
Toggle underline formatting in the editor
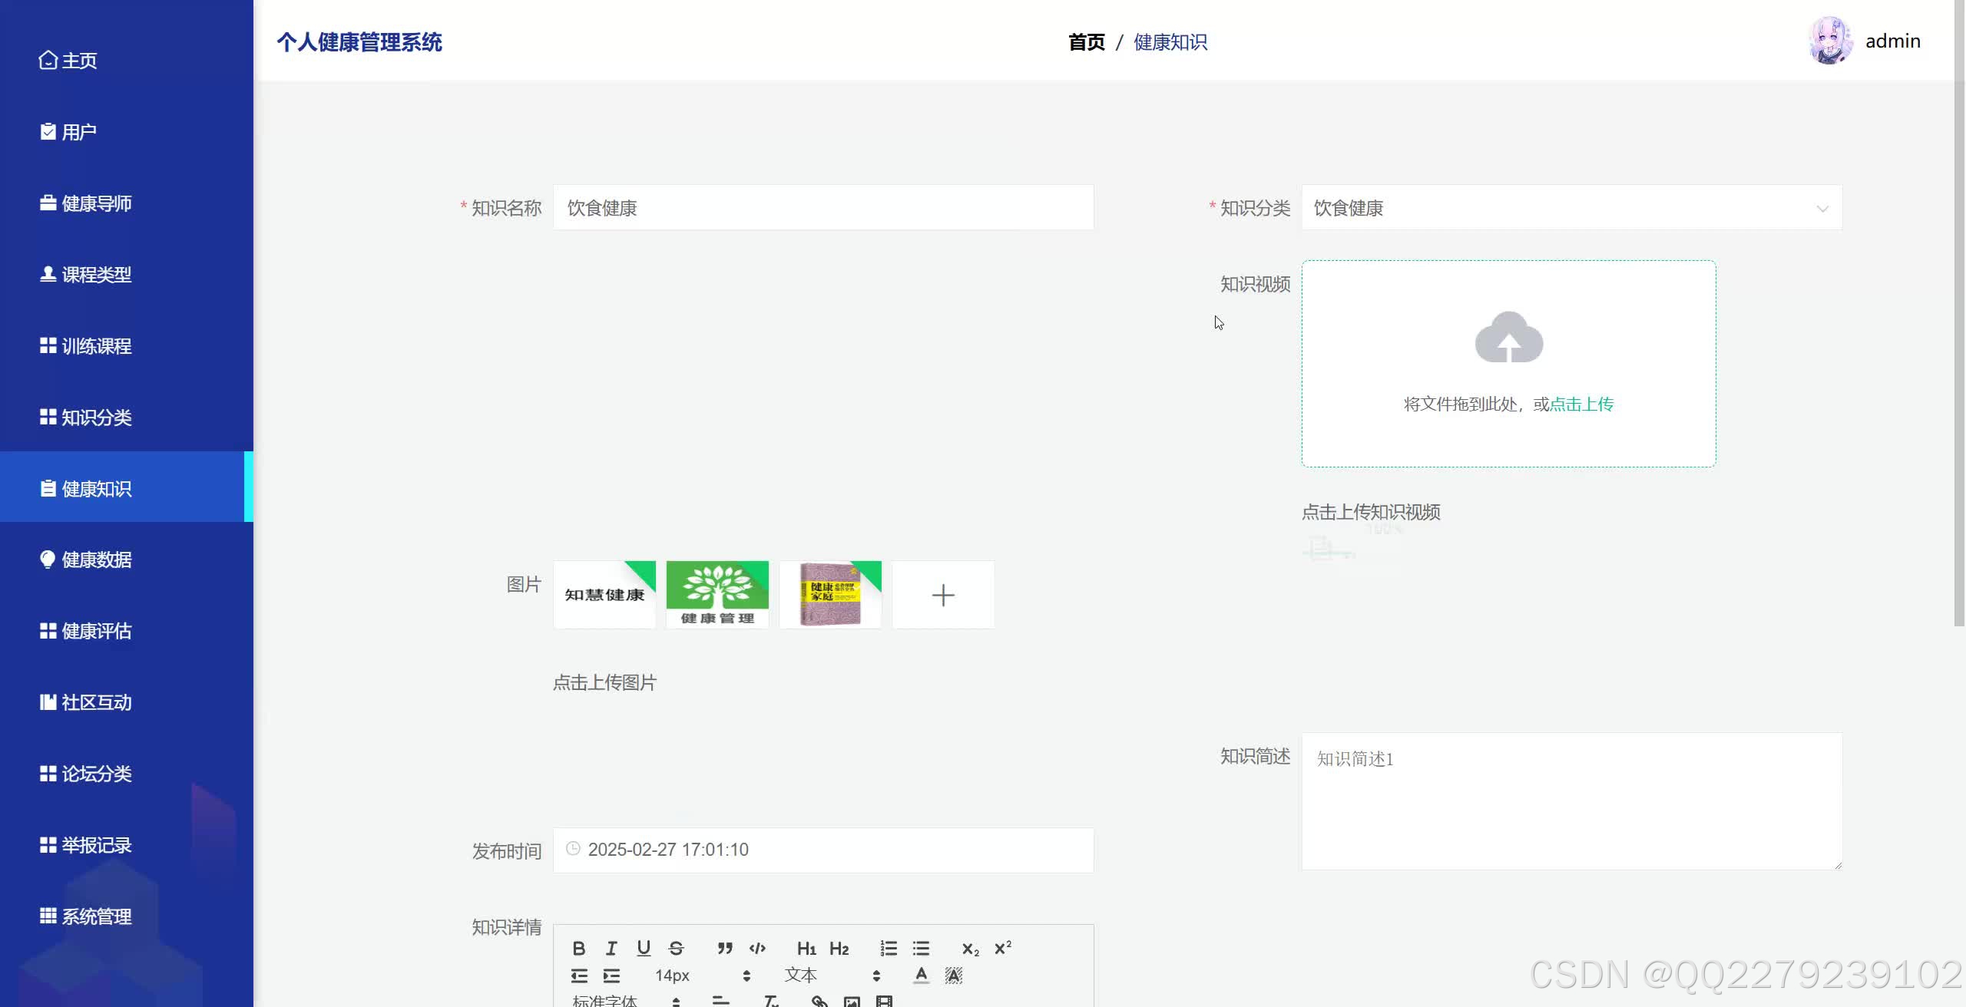(644, 949)
